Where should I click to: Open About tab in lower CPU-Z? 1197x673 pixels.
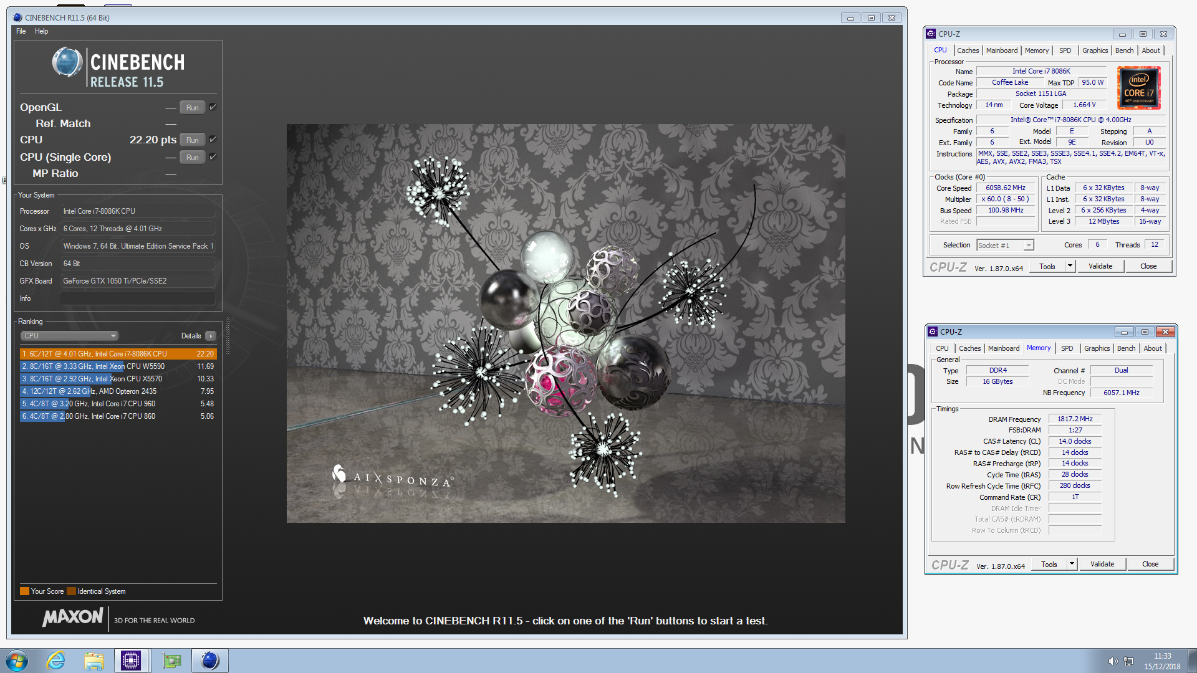(1153, 348)
